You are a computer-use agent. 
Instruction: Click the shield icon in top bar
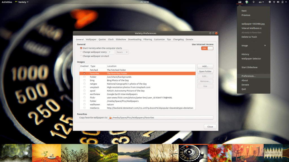pyautogui.click(x=247, y=2)
